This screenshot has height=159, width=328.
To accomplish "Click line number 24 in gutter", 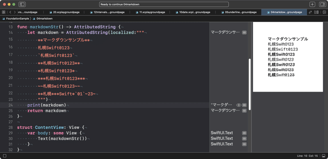I will (x=11, y=105).
